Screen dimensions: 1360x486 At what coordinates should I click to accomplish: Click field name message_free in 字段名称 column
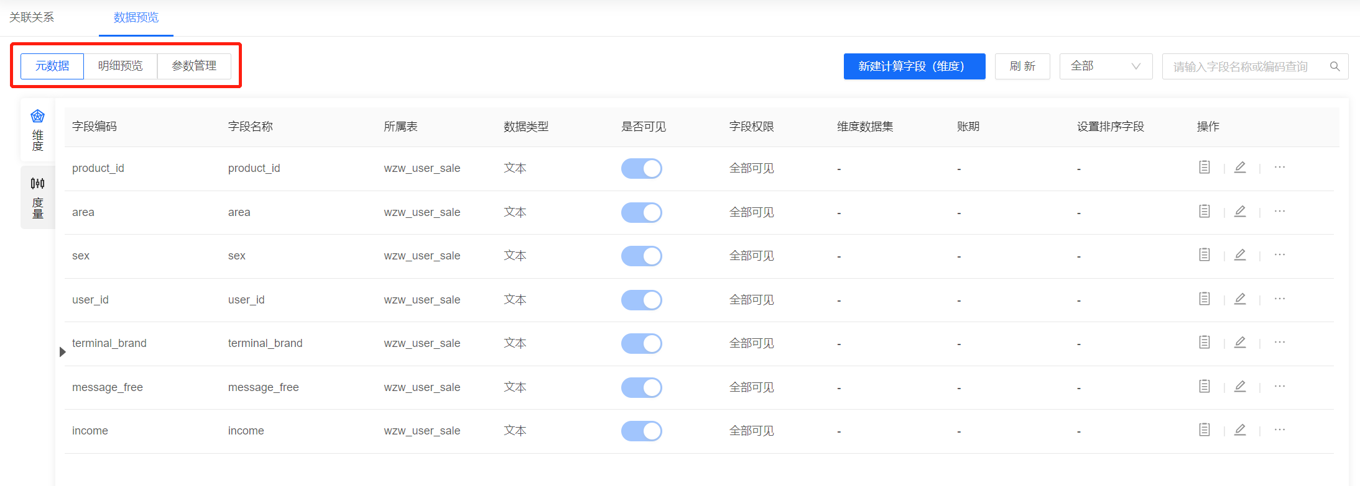(263, 387)
